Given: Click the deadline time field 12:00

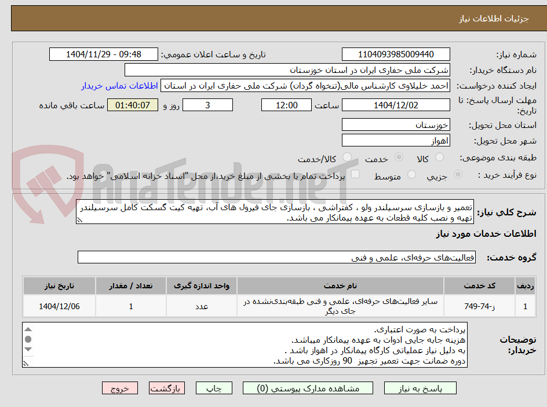Looking at the screenshot, I should [286, 105].
